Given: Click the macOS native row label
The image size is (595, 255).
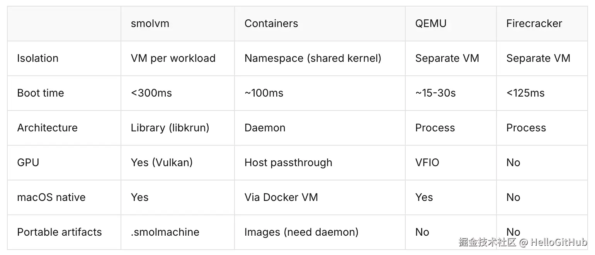Looking at the screenshot, I should pyautogui.click(x=51, y=197).
